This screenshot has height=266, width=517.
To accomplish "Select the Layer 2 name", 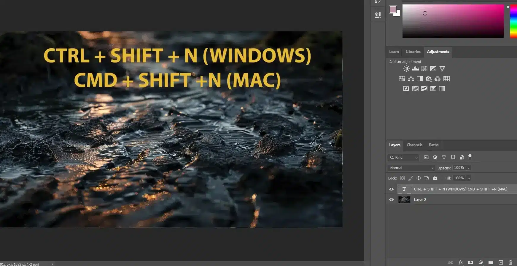I will 420,200.
